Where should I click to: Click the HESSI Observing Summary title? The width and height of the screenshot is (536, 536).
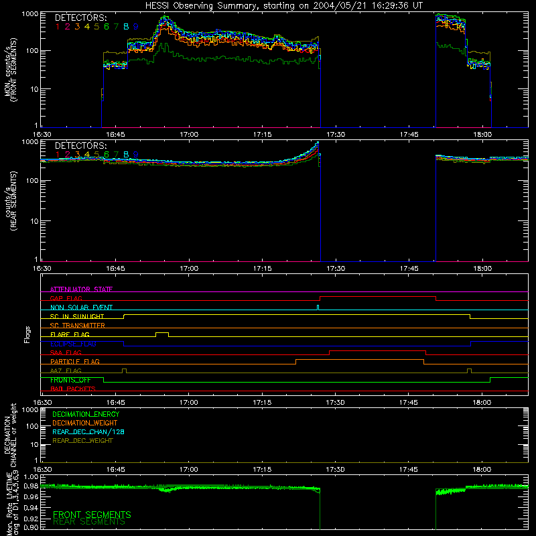tap(283, 5)
